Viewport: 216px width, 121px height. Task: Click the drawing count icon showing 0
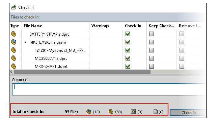point(133,112)
